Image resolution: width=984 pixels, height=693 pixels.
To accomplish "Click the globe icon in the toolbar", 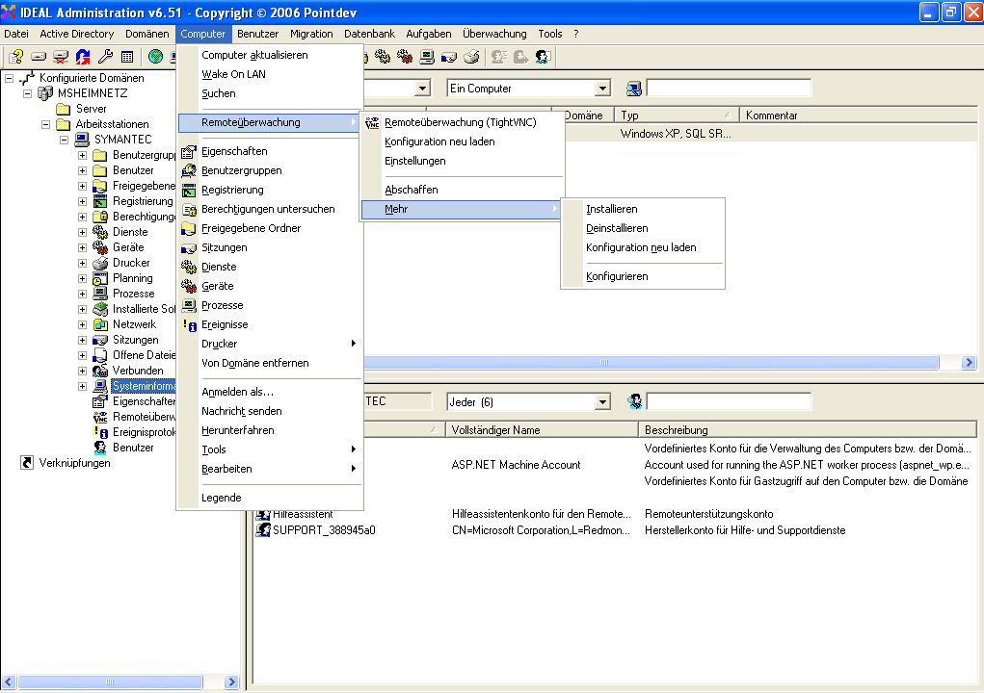I will pos(154,57).
